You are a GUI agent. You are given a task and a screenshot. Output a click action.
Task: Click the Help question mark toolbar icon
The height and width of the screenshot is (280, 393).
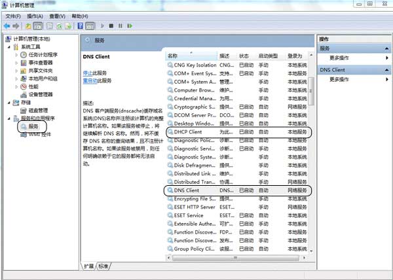coord(79,26)
